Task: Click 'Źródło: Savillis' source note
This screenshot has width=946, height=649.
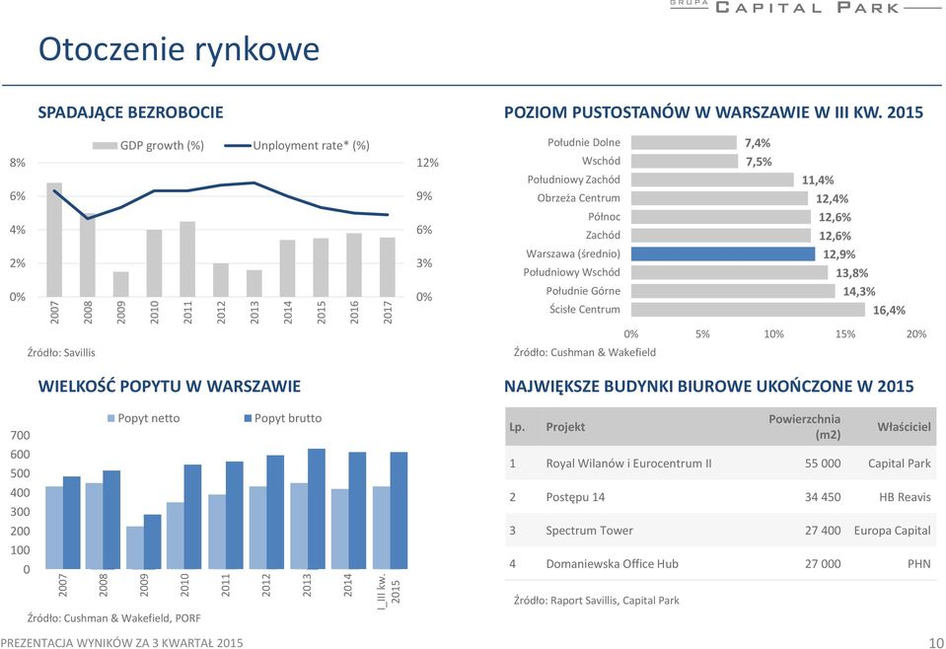Action: 61,352
